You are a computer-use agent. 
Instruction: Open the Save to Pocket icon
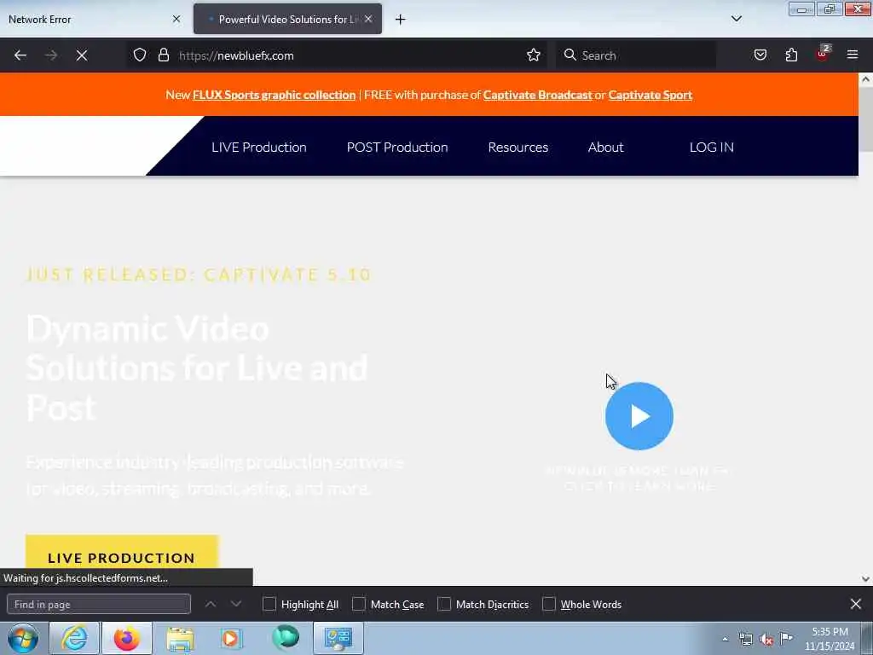[760, 55]
